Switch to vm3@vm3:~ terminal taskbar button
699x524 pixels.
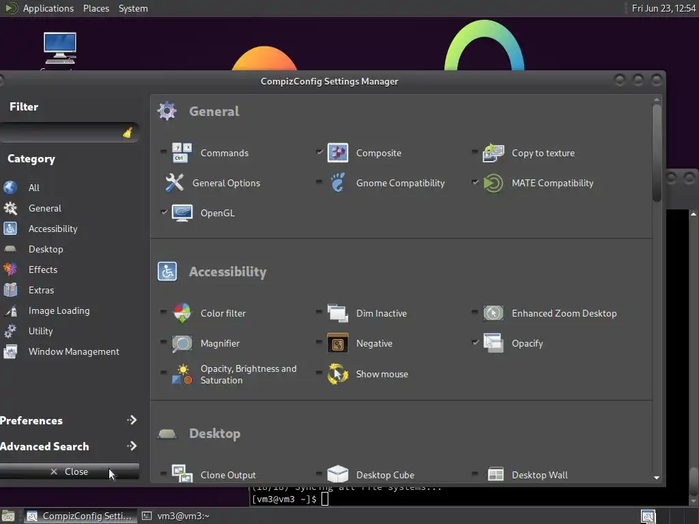point(176,516)
